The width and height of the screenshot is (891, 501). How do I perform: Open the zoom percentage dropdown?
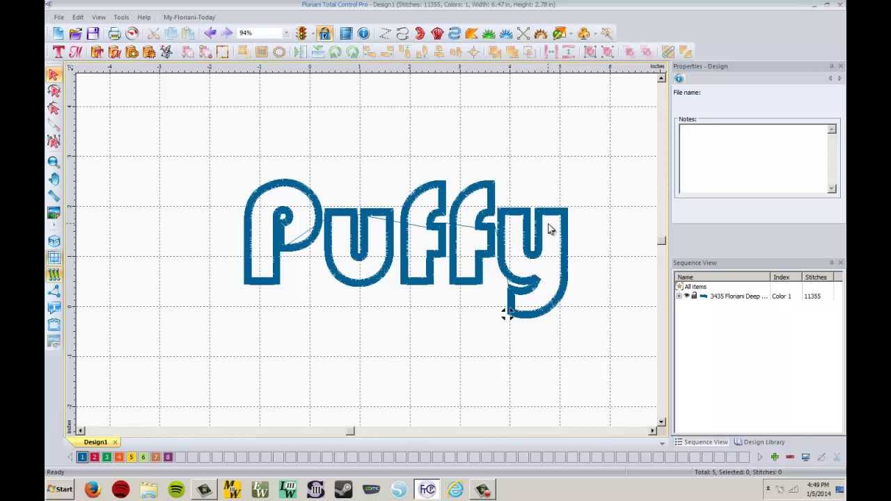point(285,33)
